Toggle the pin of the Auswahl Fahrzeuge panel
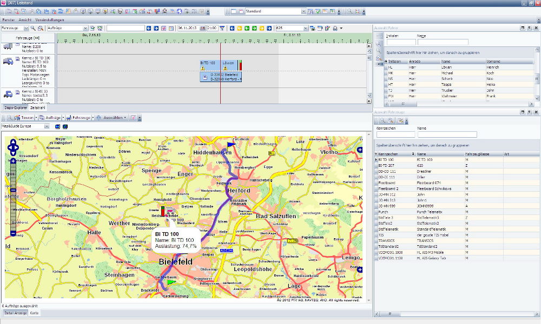The image size is (541, 324). coord(530,112)
